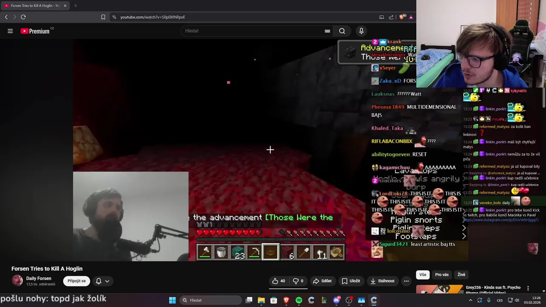
Task: Dislike the video with thumbs down
Action: pyautogui.click(x=298, y=281)
